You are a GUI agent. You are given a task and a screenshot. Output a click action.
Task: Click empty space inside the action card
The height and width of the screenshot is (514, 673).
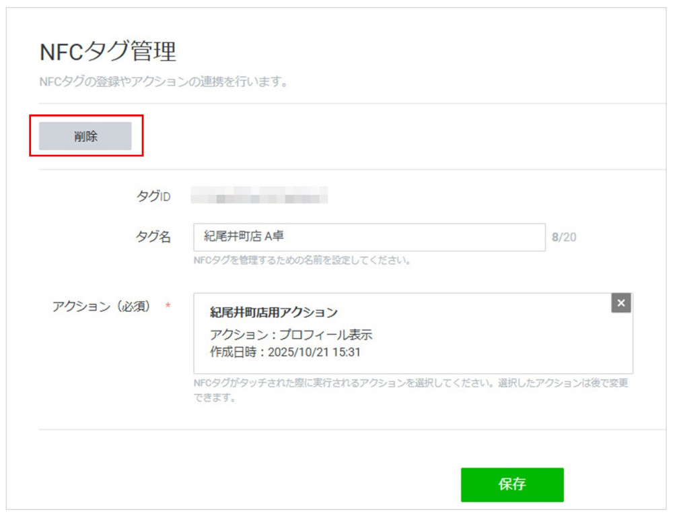point(505,344)
